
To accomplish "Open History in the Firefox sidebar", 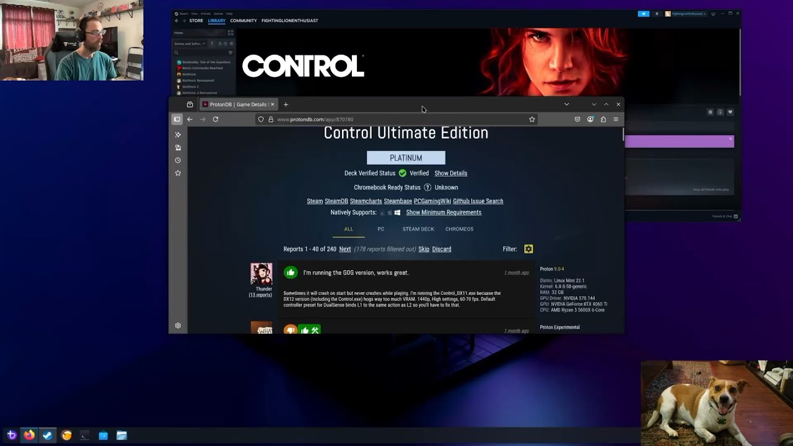I will (x=178, y=160).
